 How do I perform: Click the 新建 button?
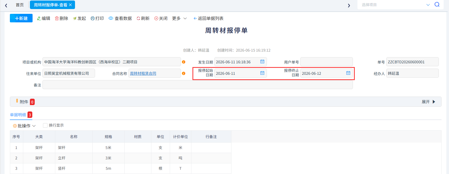(x=21, y=18)
